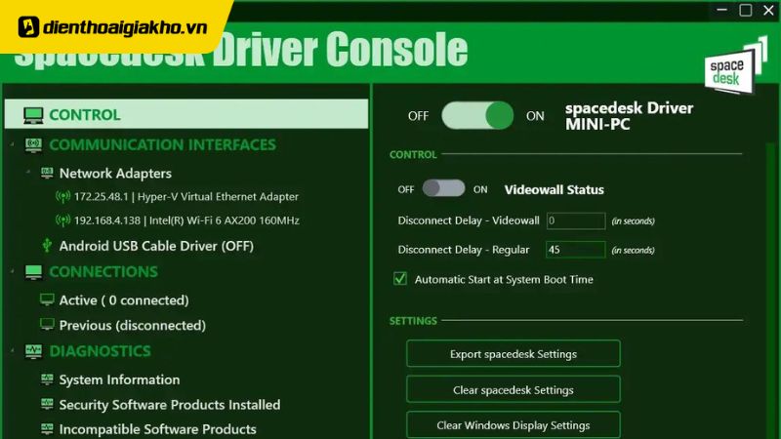Click the Previous connections monitor icon
781x439 pixels.
click(x=47, y=325)
